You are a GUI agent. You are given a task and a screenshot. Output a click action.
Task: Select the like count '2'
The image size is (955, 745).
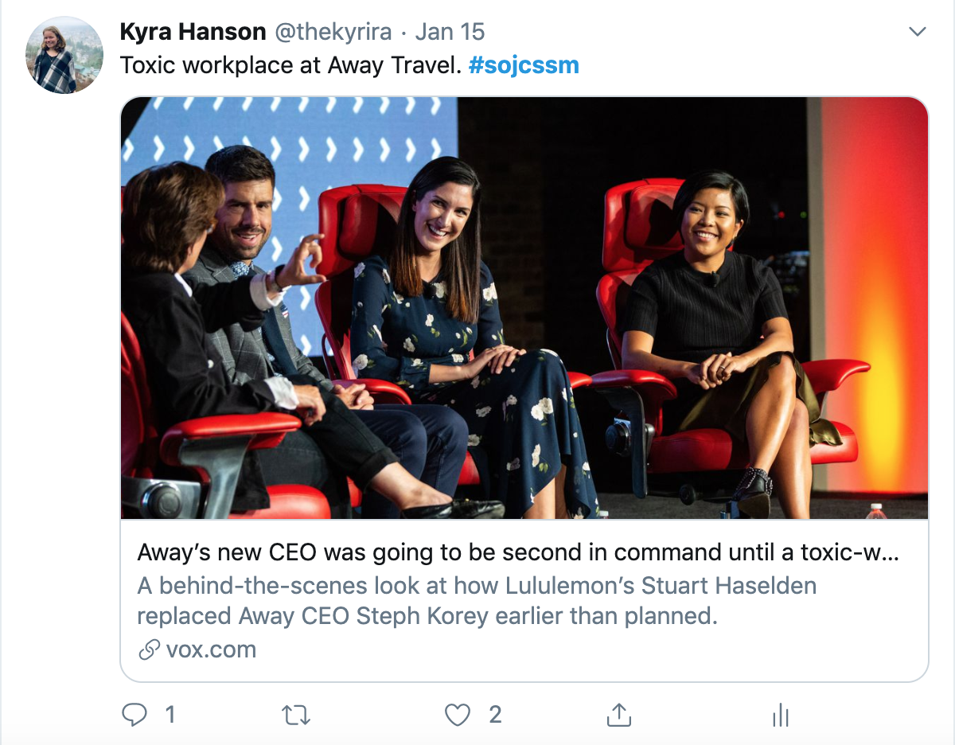495,715
